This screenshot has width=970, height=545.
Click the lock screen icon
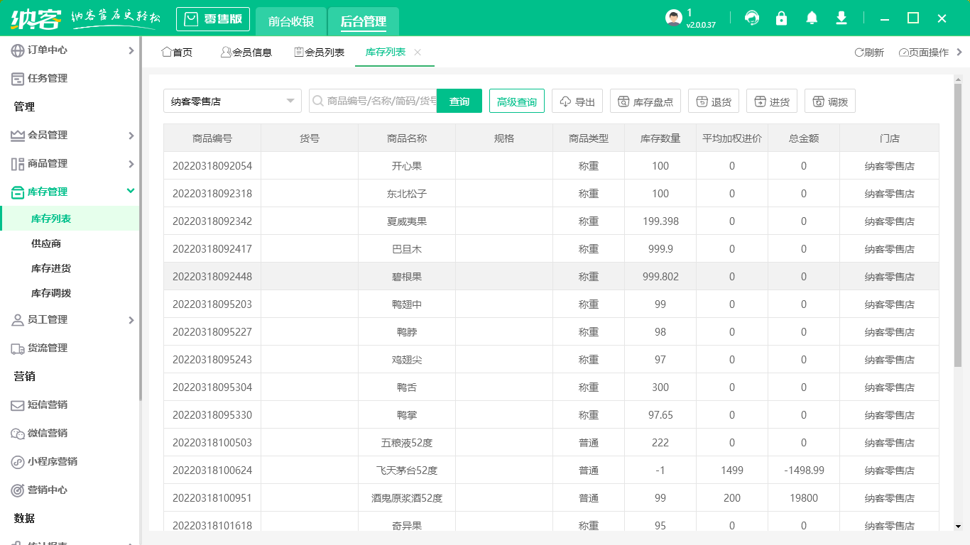[781, 18]
